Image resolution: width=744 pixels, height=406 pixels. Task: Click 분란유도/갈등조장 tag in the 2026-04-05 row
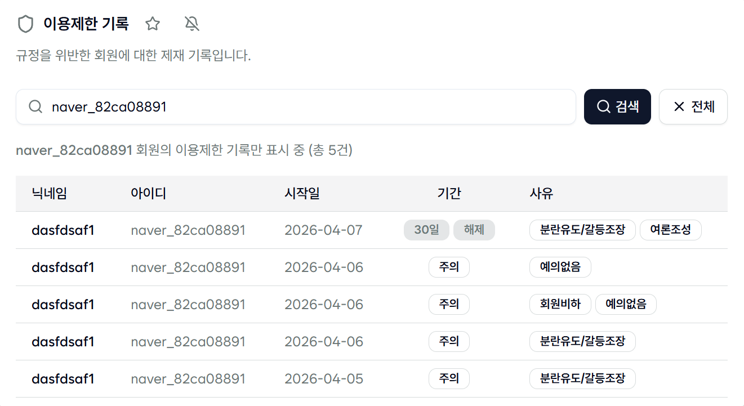(x=582, y=378)
